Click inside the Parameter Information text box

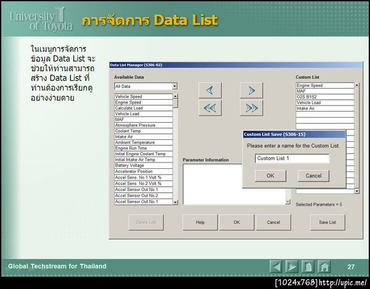click(x=234, y=184)
